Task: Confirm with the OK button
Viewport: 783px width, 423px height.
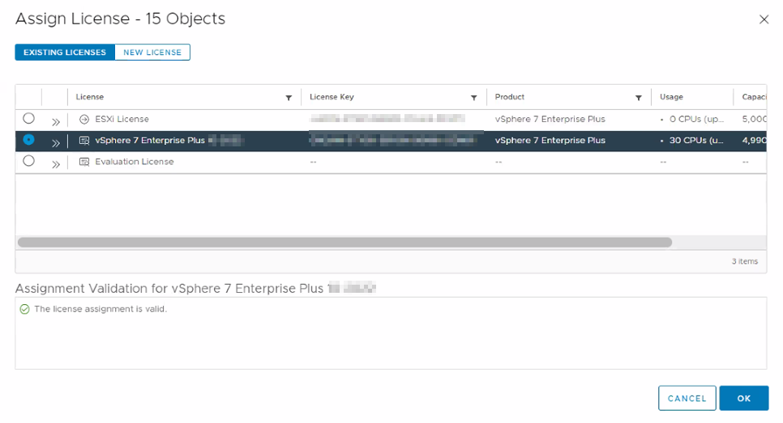Action: click(x=743, y=398)
